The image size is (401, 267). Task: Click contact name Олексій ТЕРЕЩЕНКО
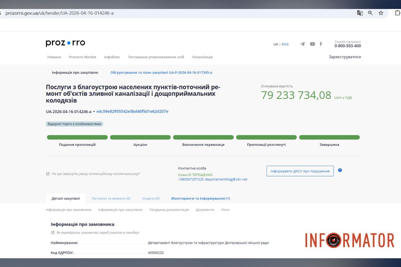[195, 175]
